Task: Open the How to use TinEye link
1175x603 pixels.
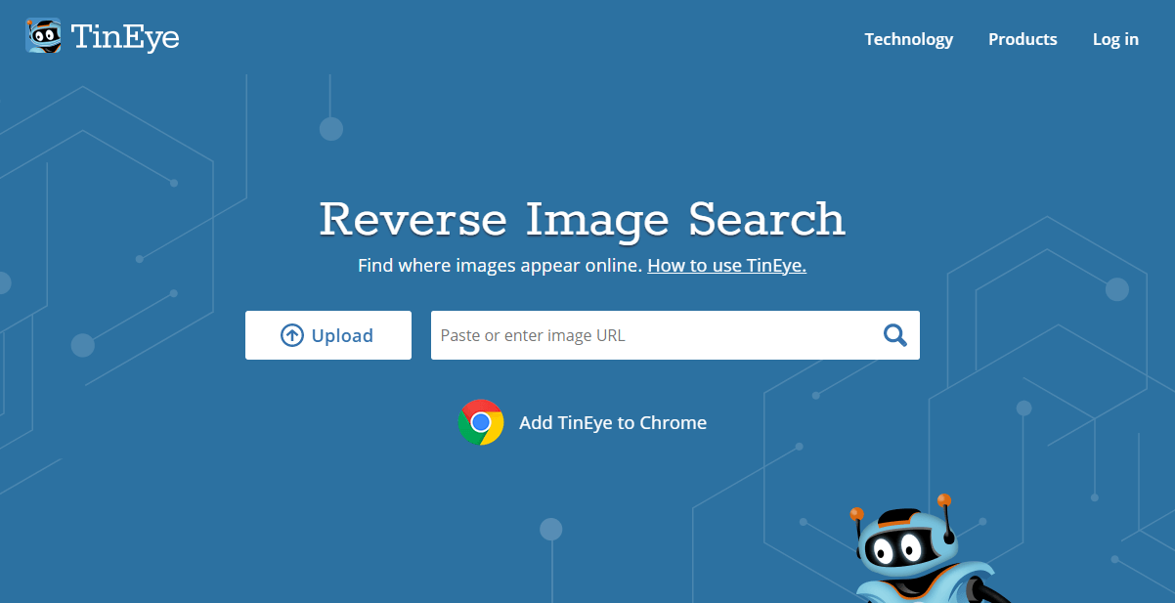Action: pos(726,265)
